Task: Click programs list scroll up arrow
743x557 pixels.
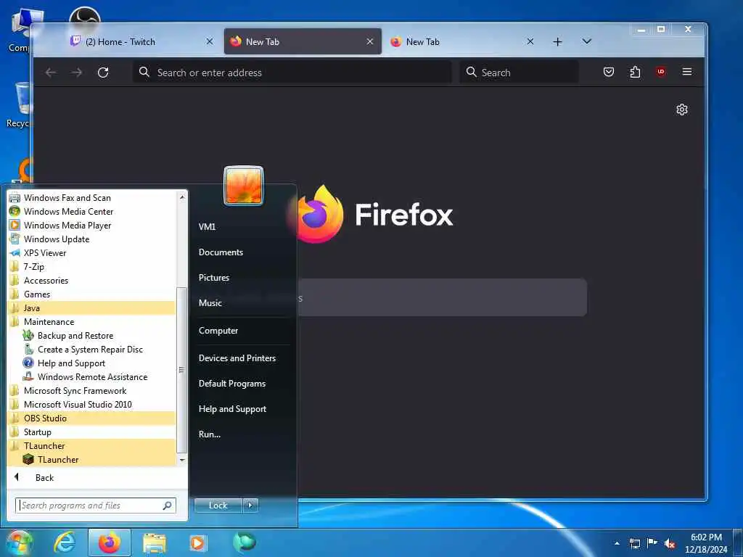Action: (x=182, y=197)
